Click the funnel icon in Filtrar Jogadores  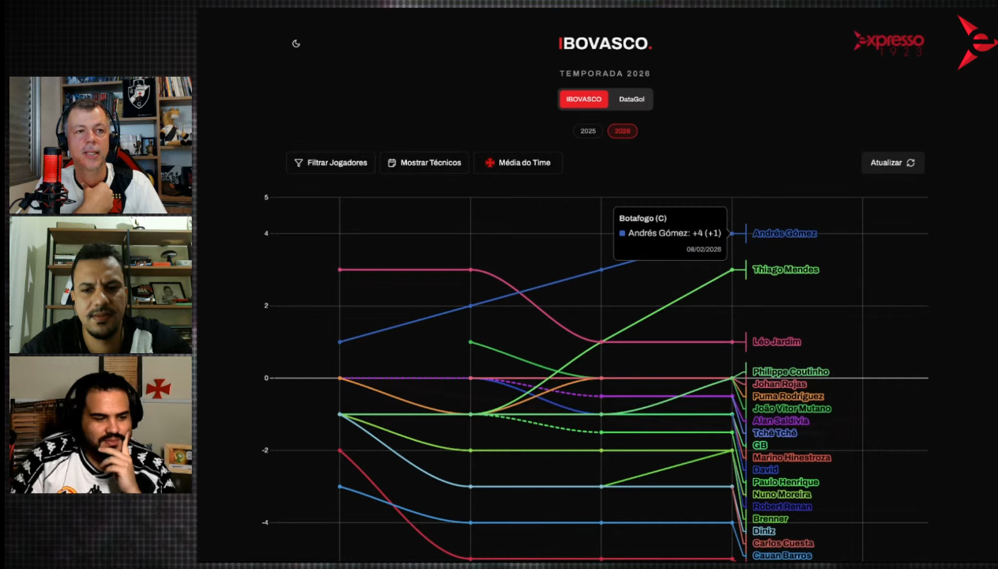[x=299, y=163]
